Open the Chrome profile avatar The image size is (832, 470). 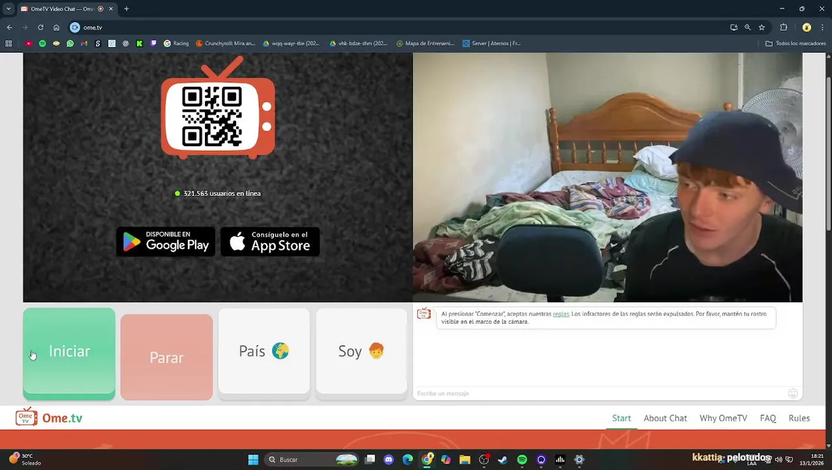[x=807, y=27]
